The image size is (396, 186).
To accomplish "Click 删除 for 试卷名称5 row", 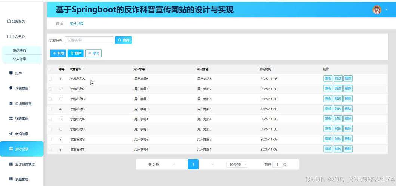I will pos(348,109).
